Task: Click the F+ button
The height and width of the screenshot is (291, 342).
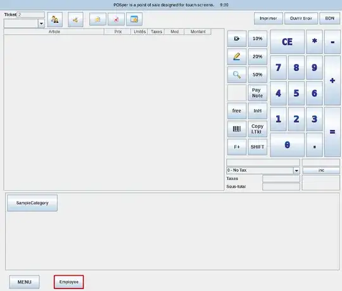Action: click(x=237, y=147)
